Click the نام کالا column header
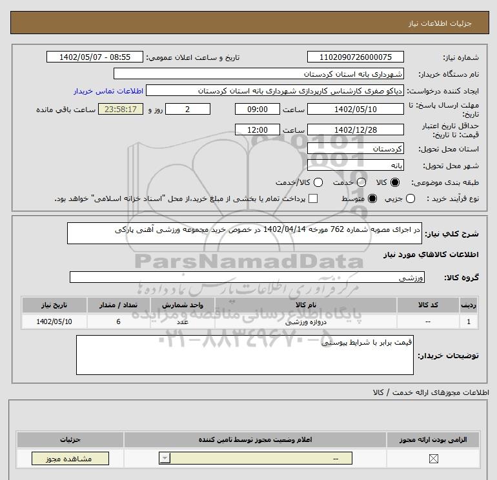 point(306,305)
